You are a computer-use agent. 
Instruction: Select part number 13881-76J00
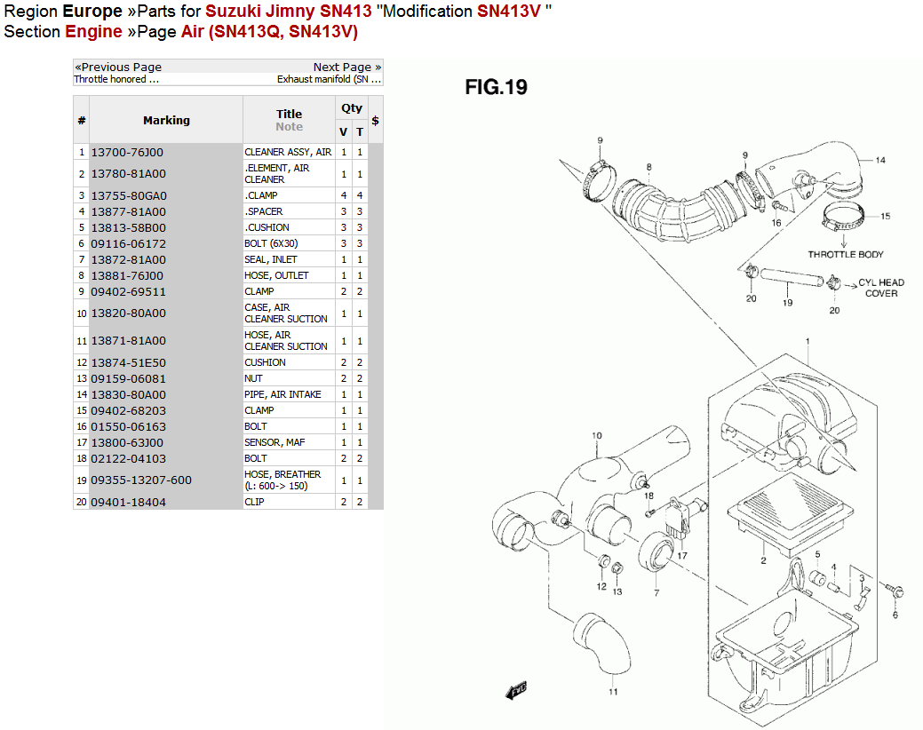(x=126, y=275)
